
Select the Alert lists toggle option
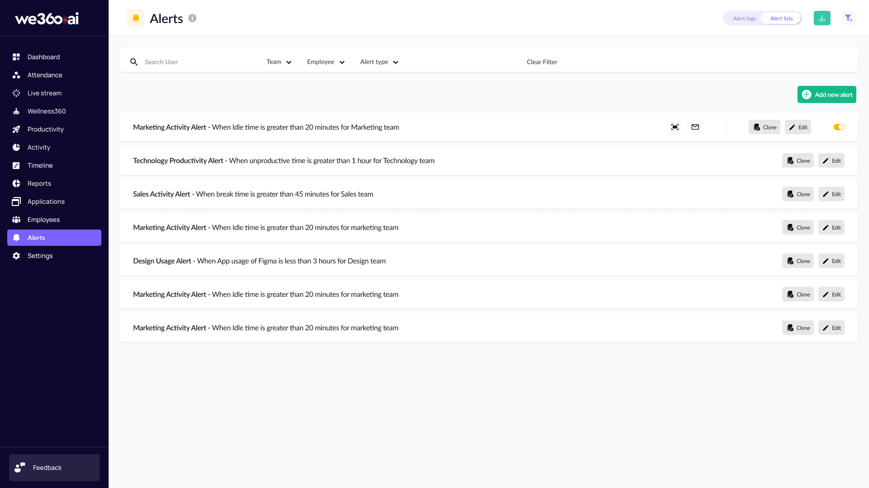(x=781, y=19)
